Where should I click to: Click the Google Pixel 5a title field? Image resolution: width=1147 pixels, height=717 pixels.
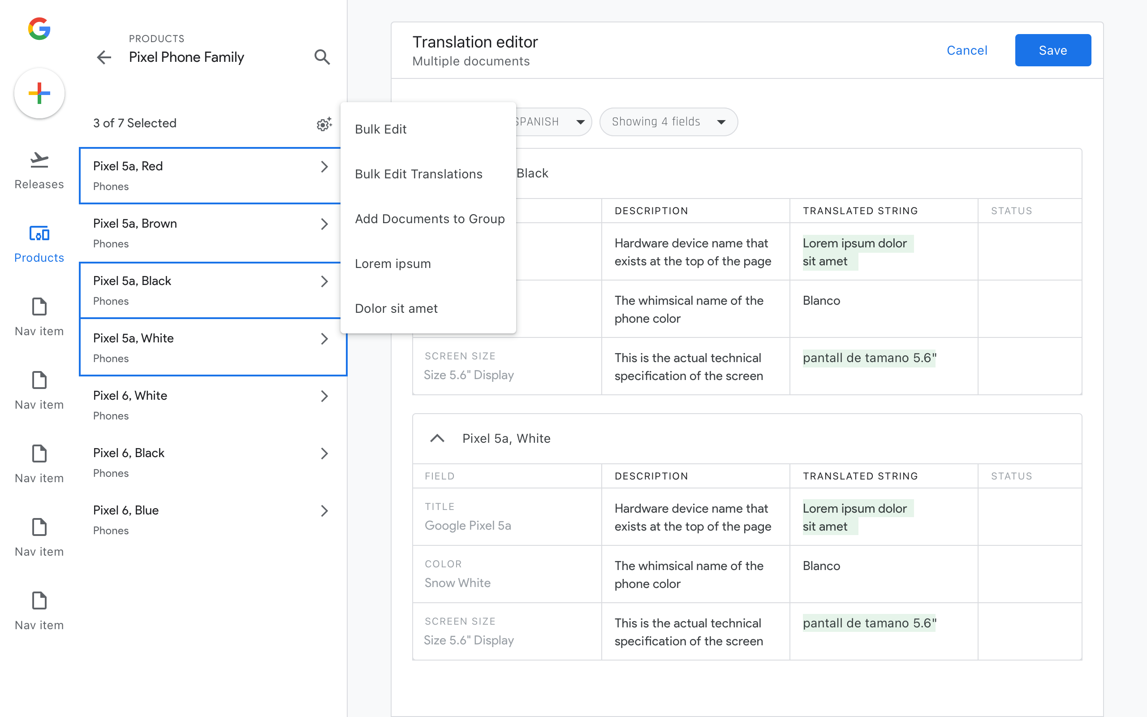coord(468,525)
